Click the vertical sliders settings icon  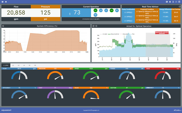[x=176, y=2]
